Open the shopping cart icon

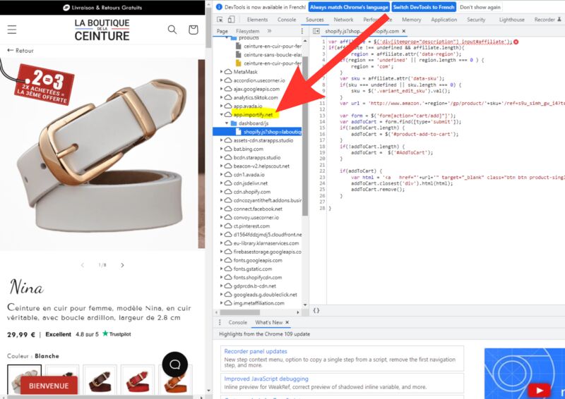pyautogui.click(x=193, y=30)
